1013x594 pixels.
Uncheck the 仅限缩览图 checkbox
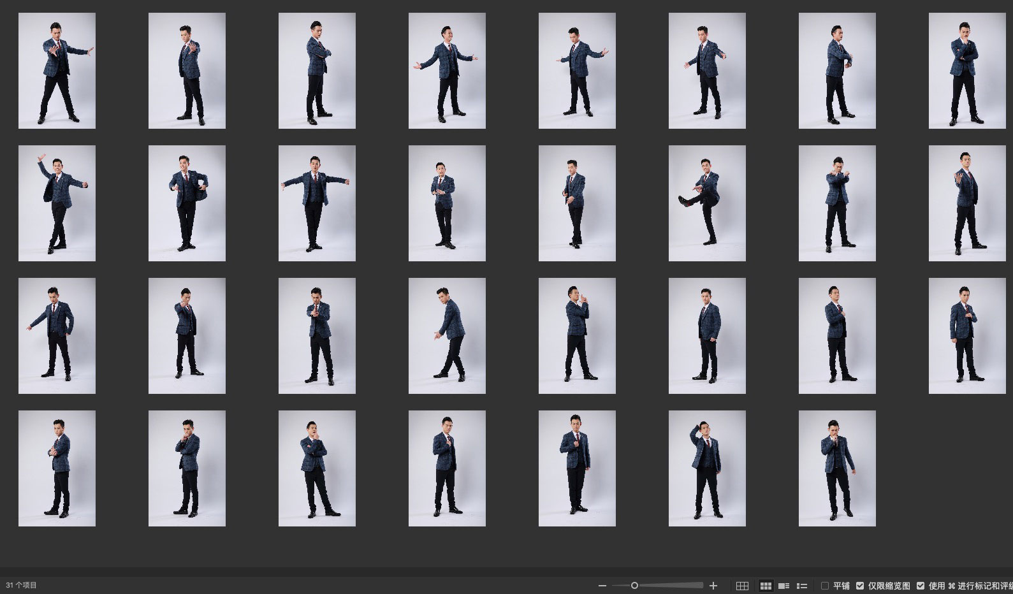[860, 586]
